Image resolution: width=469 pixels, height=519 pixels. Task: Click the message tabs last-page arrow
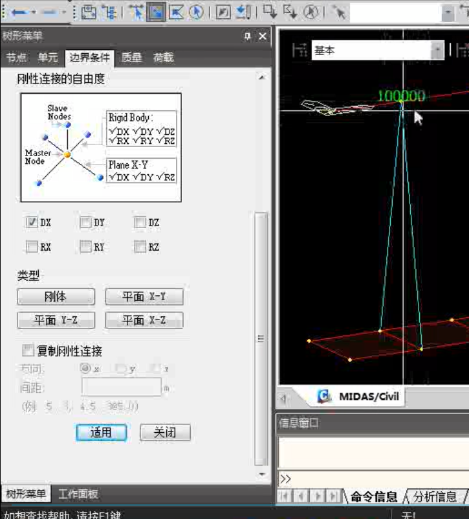coord(334,496)
